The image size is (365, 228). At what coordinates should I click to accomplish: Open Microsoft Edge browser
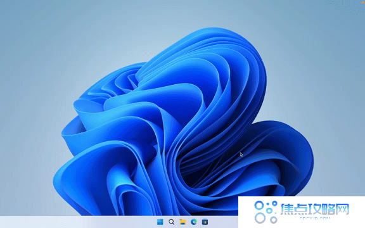[x=194, y=222]
